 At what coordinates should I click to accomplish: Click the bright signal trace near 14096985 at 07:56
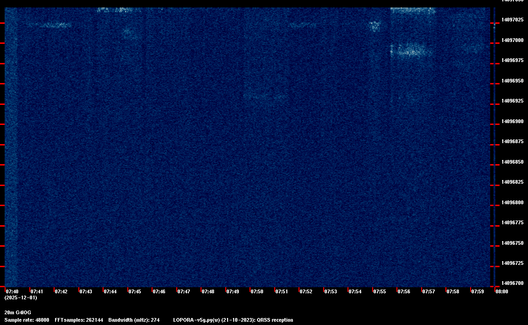tap(411, 50)
